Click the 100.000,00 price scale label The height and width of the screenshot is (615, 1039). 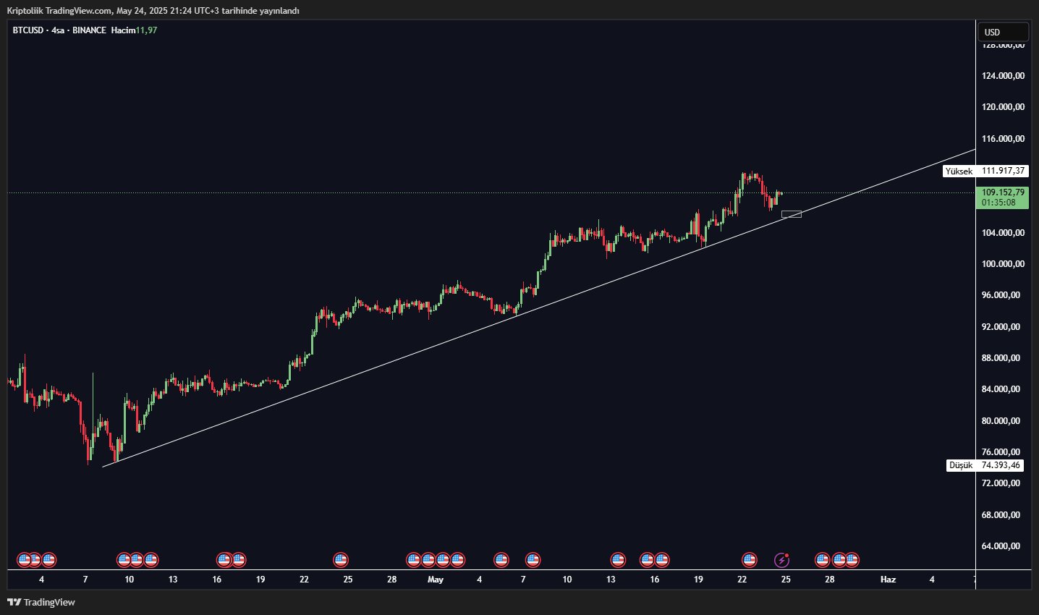[1002, 264]
